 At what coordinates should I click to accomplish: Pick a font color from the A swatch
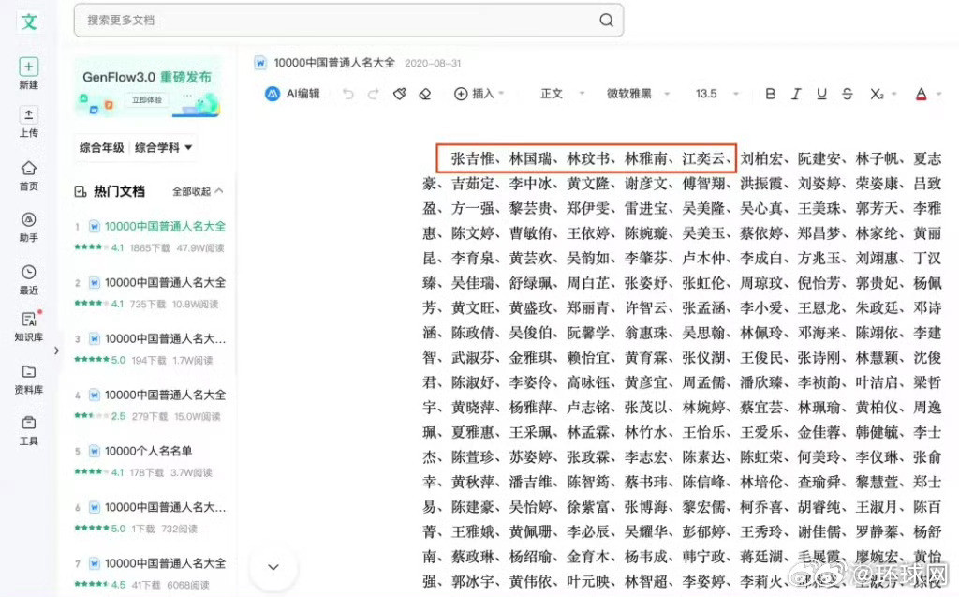(x=921, y=94)
